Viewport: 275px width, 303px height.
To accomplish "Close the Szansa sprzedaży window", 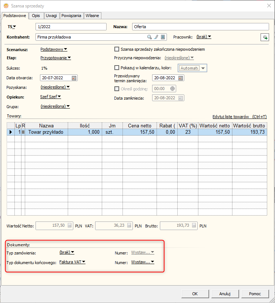I will pos(269,6).
